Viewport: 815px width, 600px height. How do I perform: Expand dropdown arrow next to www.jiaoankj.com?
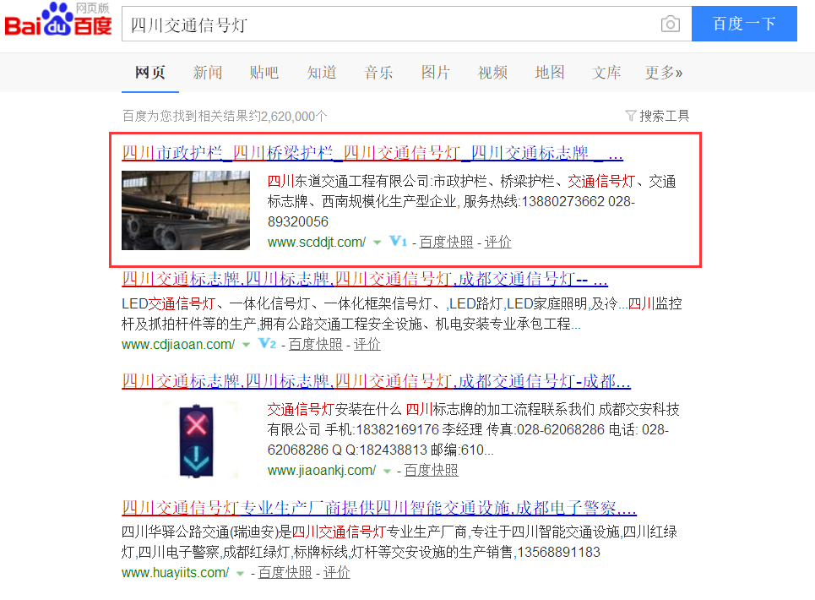387,471
